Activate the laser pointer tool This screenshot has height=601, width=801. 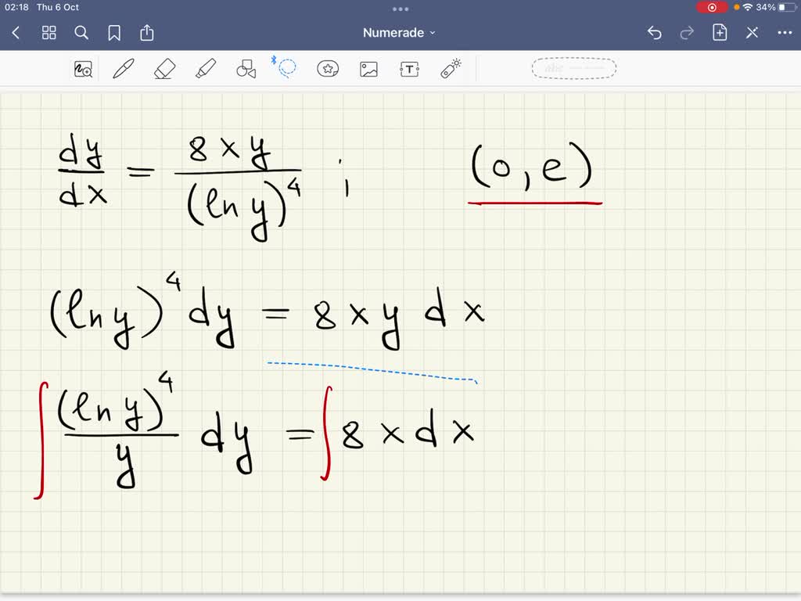tap(450, 69)
